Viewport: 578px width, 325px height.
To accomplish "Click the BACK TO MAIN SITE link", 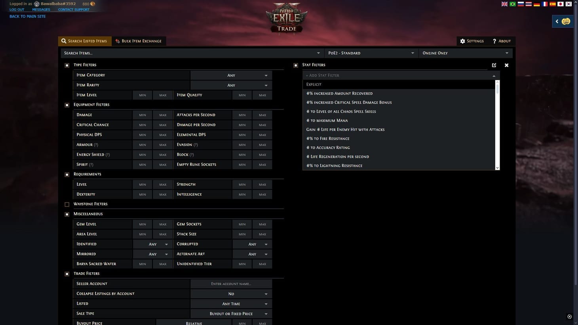I will 27,16.
